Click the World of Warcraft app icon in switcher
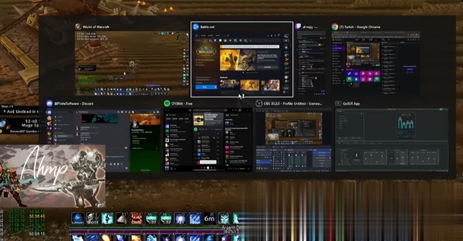Image resolution: width=463 pixels, height=241 pixels. click(78, 27)
